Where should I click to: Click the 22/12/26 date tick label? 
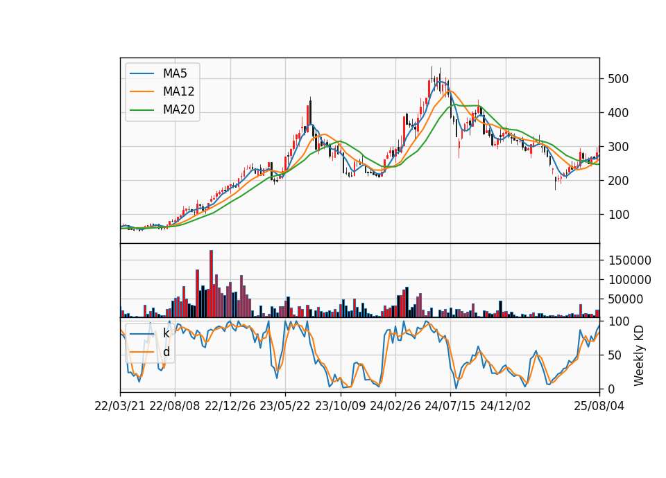coord(230,407)
